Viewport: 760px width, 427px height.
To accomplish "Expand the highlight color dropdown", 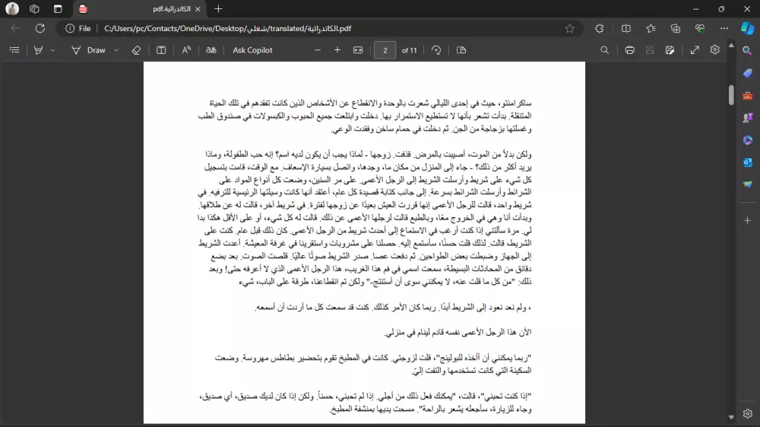I will click(x=53, y=50).
